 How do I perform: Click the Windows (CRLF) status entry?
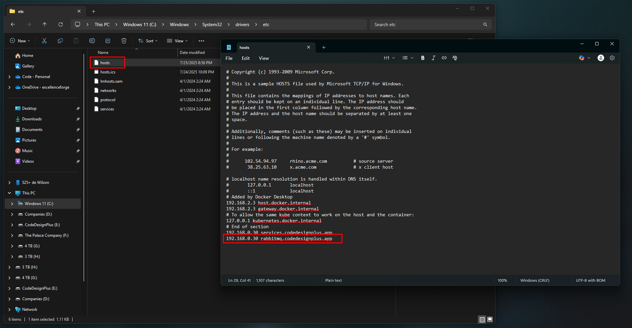[x=535, y=280]
